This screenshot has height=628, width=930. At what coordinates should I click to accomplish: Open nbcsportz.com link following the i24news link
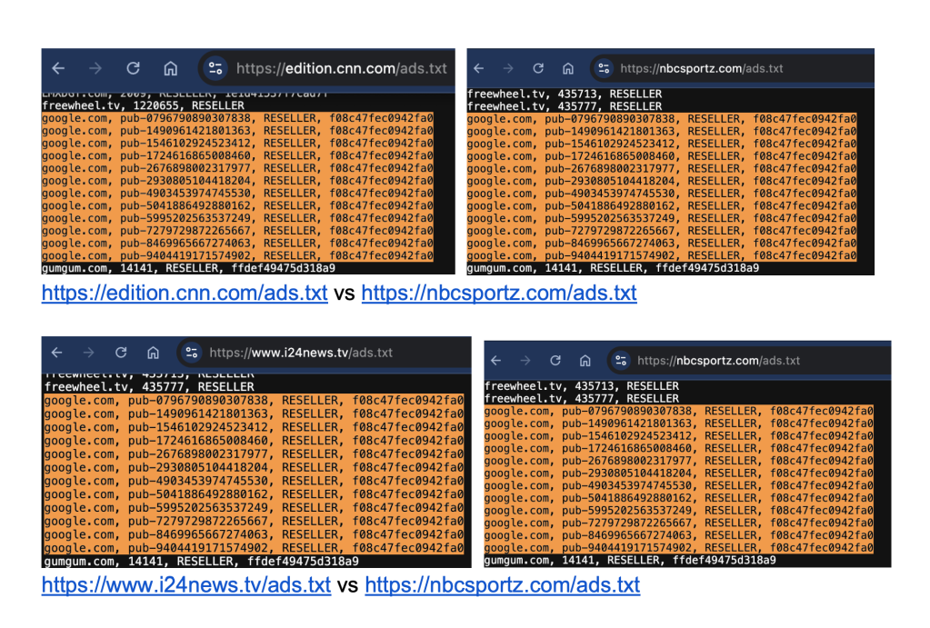(x=502, y=585)
